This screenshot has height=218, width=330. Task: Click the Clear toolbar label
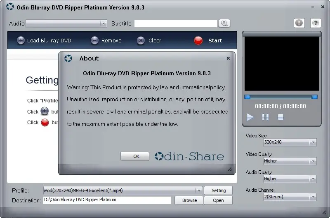point(155,40)
